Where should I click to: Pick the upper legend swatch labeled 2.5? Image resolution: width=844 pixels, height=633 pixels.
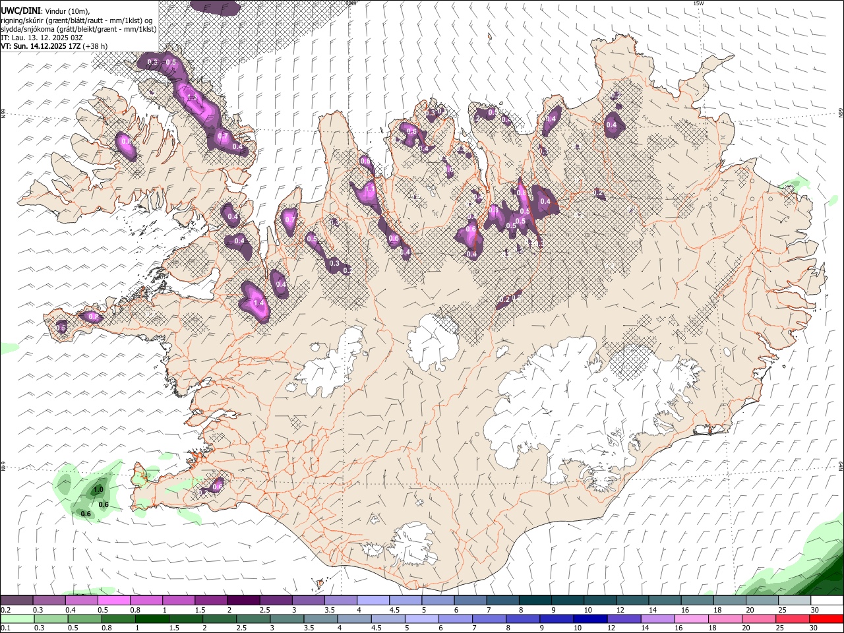click(276, 600)
